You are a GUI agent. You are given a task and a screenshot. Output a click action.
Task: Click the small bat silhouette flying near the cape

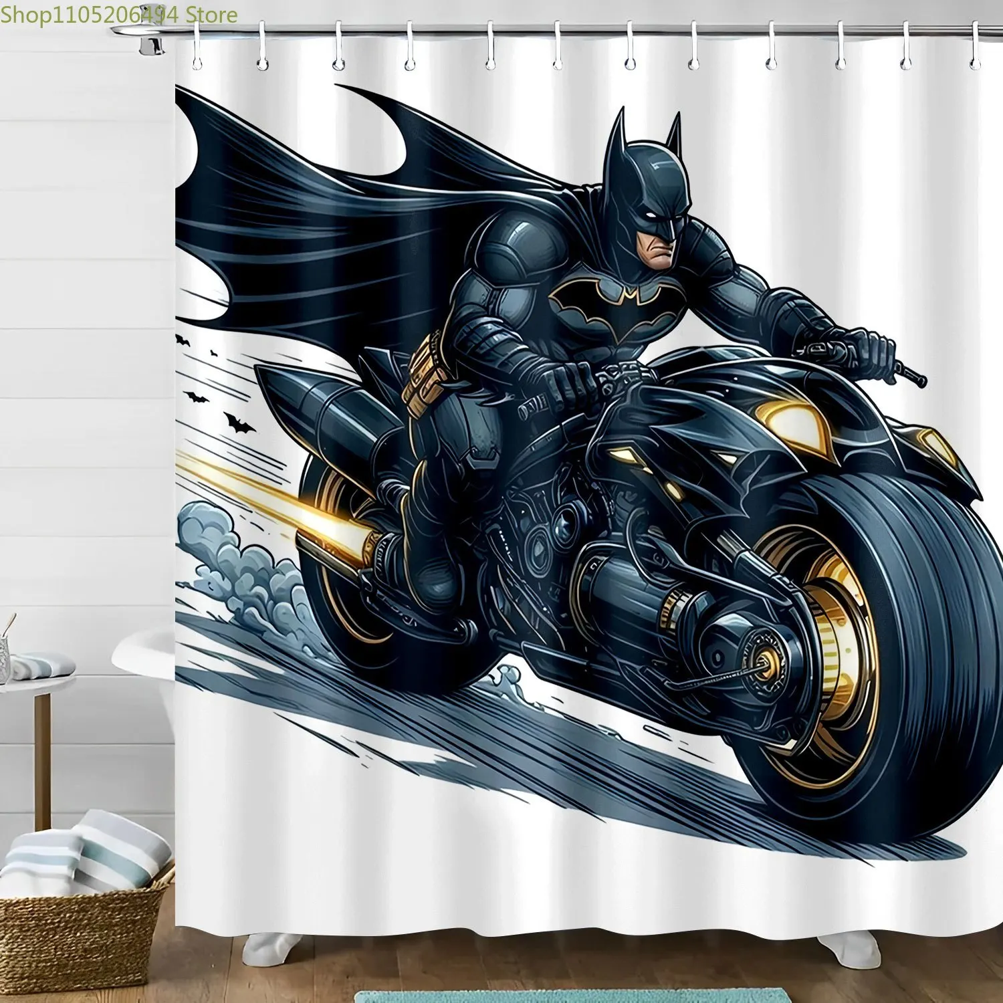pyautogui.click(x=242, y=421)
